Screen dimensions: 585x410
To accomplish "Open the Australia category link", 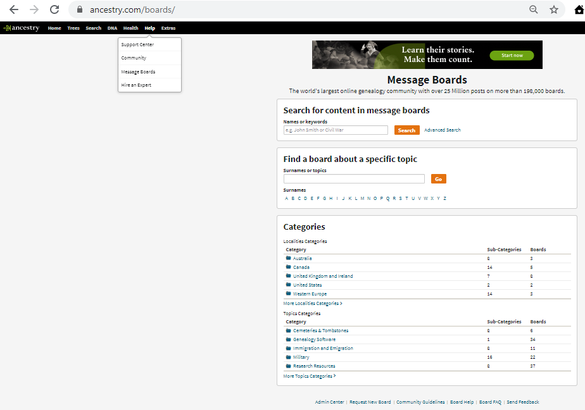I will (x=302, y=258).
